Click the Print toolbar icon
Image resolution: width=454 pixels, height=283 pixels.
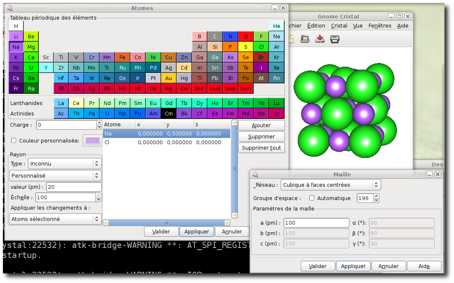[x=334, y=39]
